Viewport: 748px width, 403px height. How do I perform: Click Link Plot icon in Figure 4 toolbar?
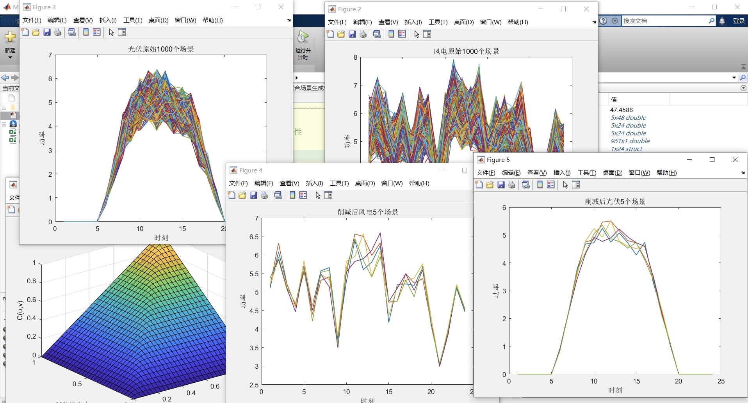coord(278,195)
